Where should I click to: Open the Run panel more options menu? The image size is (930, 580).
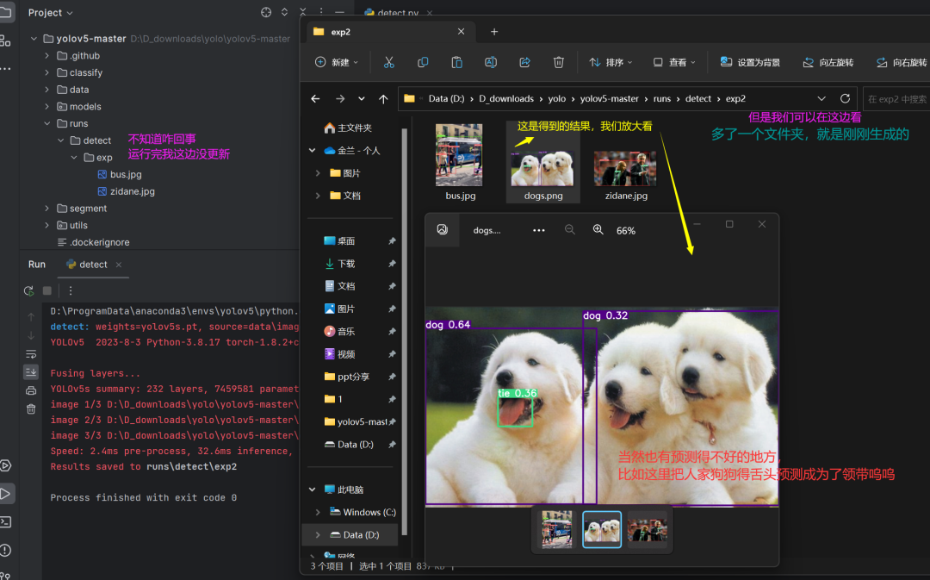(x=71, y=291)
